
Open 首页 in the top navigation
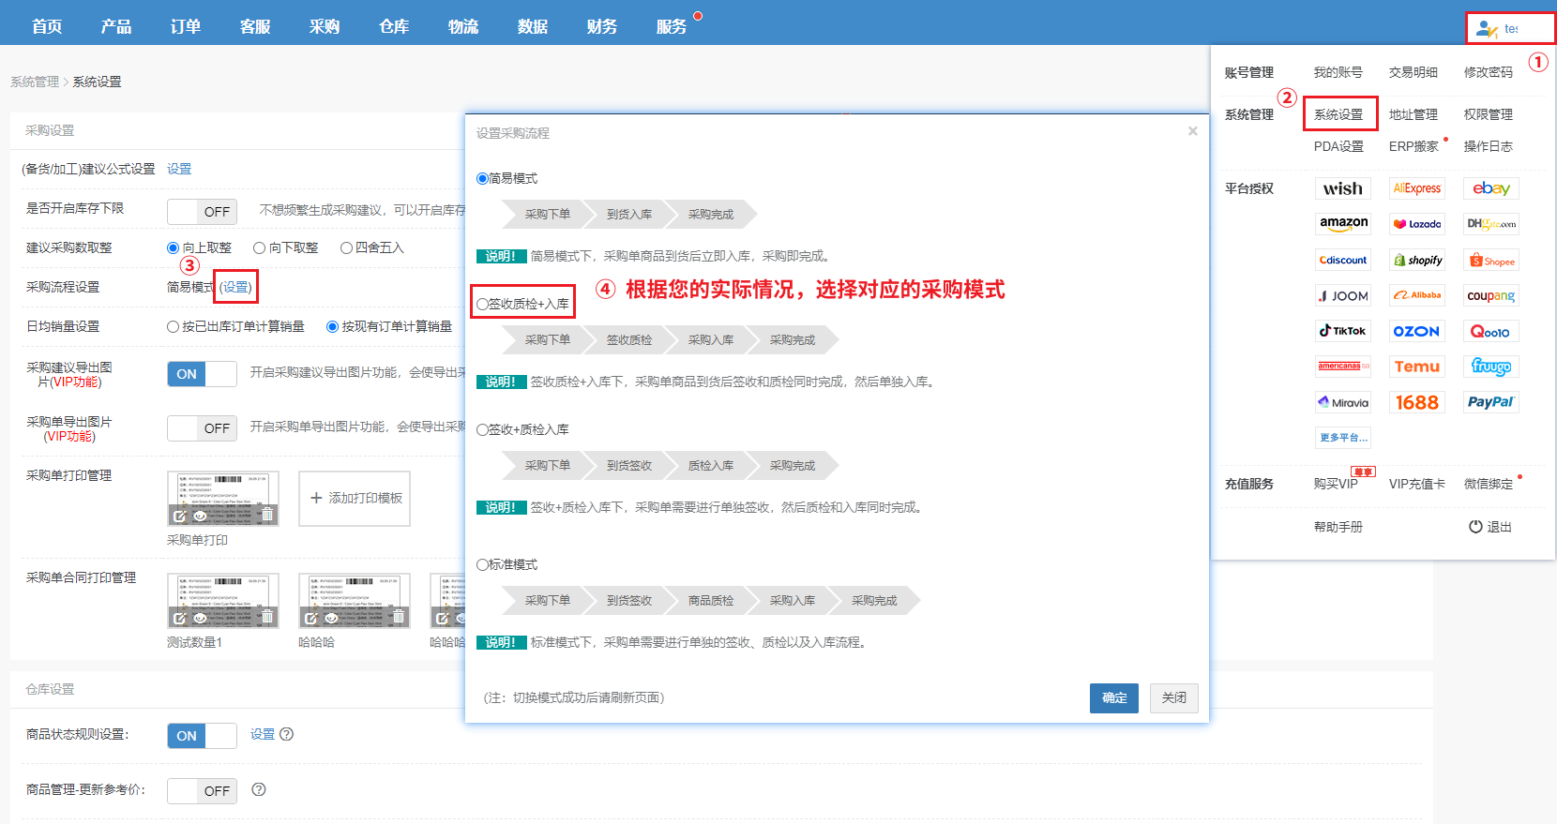pos(47,26)
